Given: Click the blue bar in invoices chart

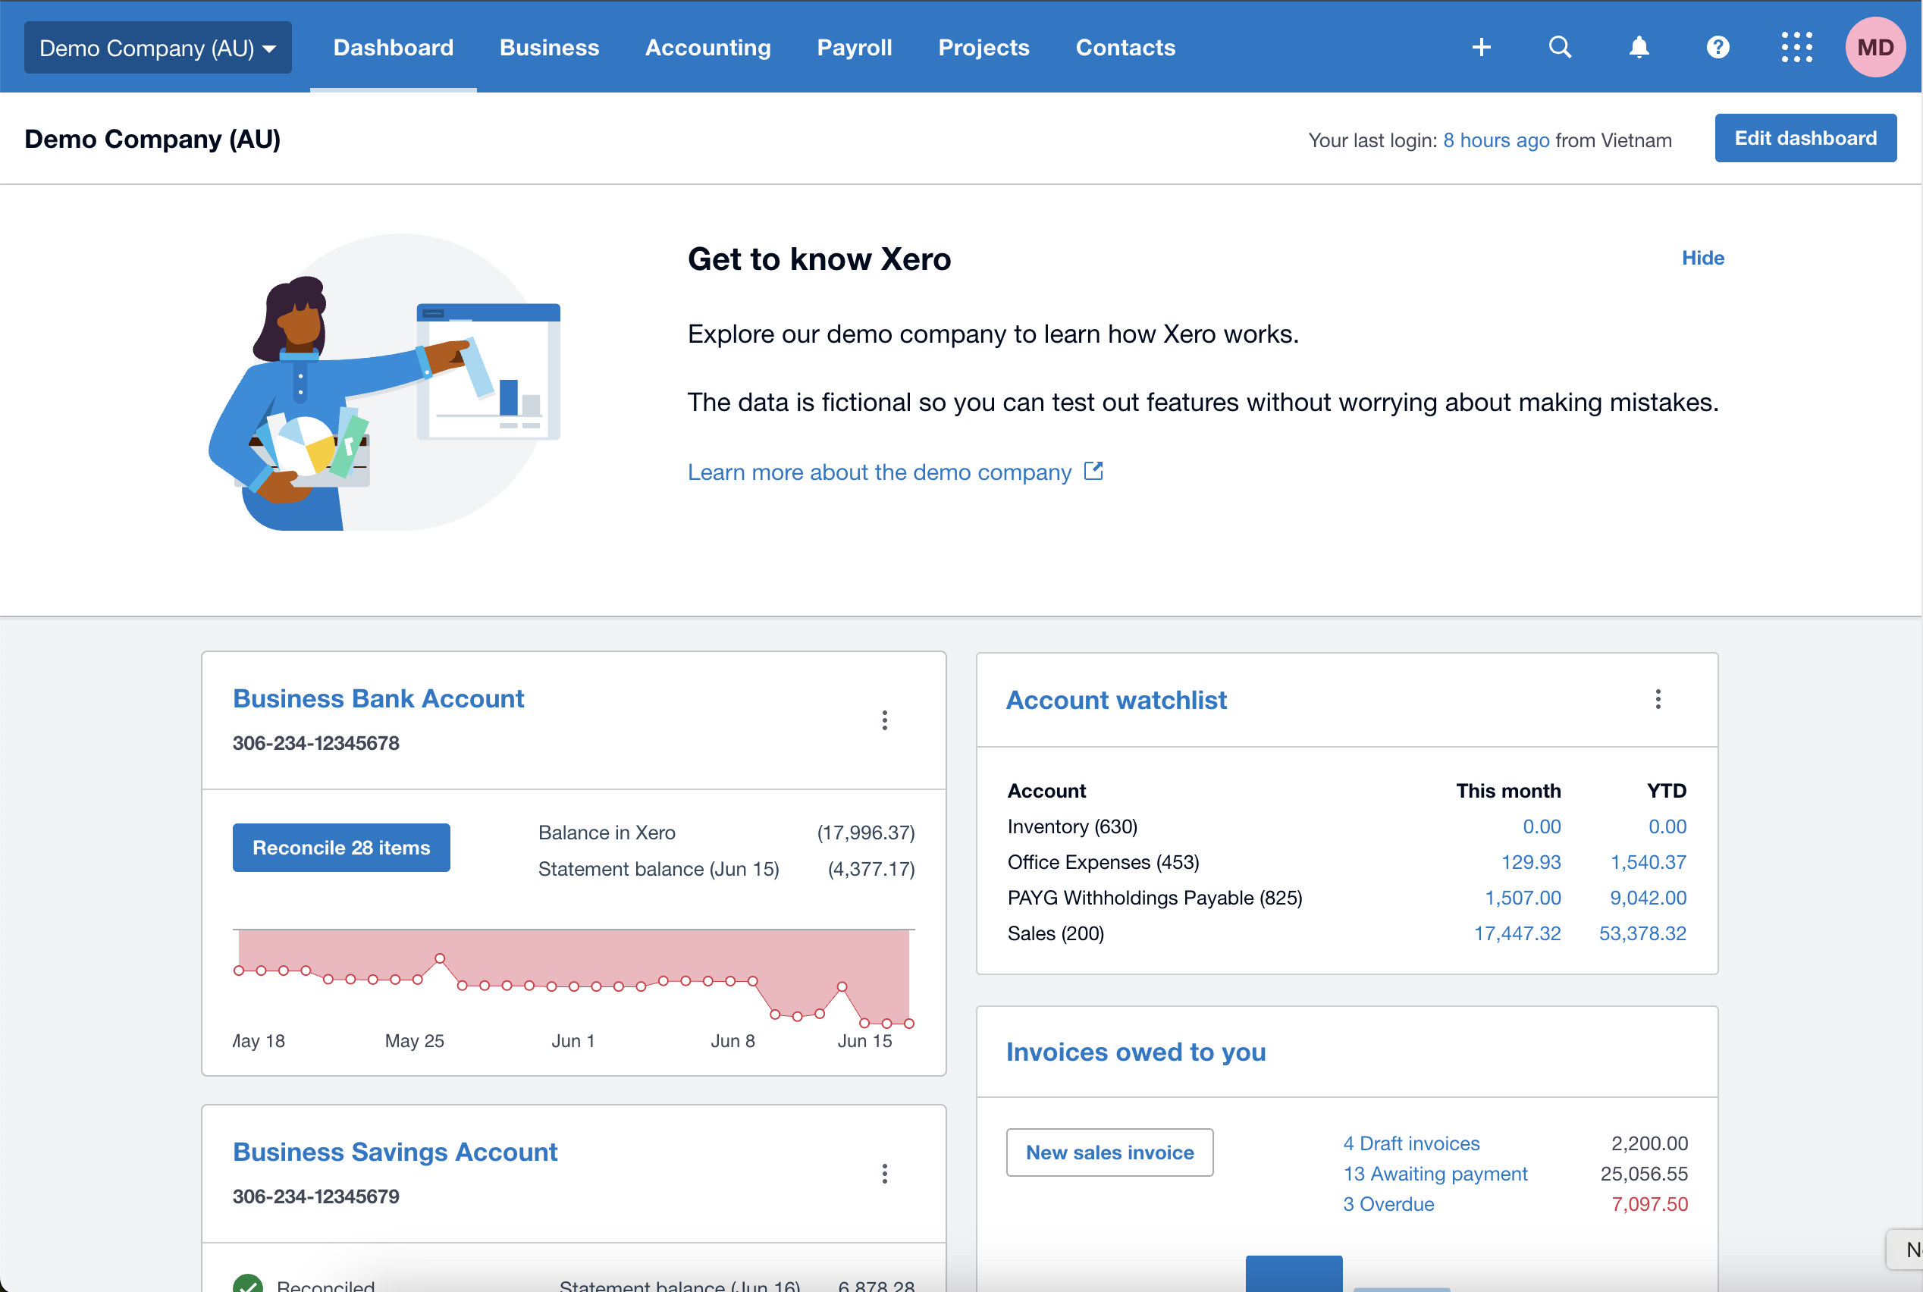Looking at the screenshot, I should 1294,1273.
